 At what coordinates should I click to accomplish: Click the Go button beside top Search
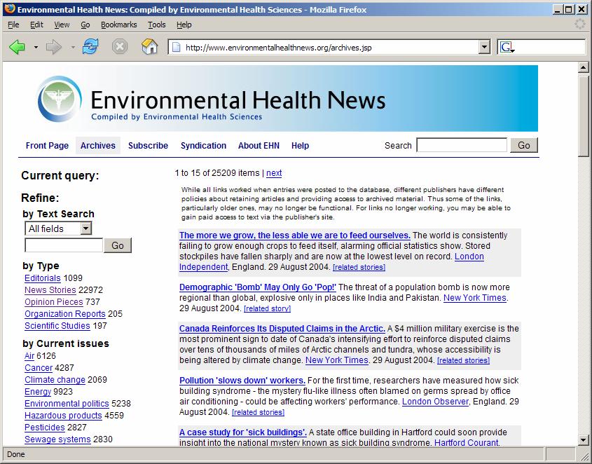click(524, 145)
